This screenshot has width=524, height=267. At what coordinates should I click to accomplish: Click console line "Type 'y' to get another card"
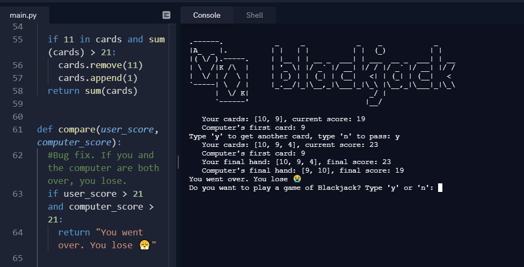coord(294,136)
